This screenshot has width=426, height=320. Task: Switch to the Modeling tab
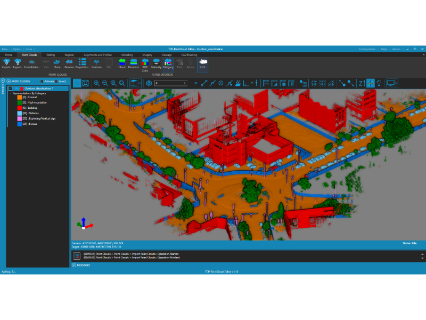point(127,55)
